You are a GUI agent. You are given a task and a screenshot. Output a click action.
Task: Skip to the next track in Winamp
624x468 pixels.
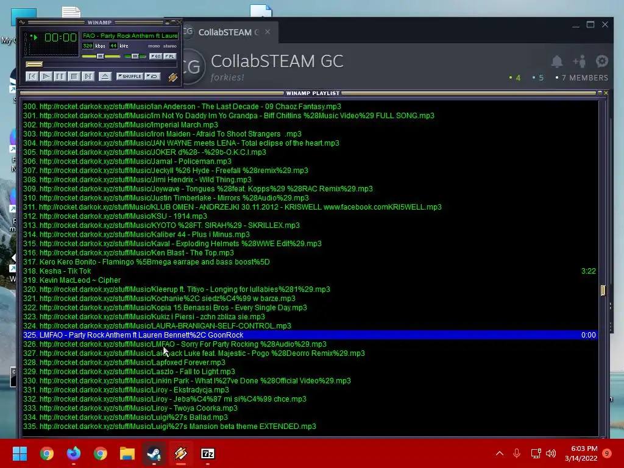[88, 76]
